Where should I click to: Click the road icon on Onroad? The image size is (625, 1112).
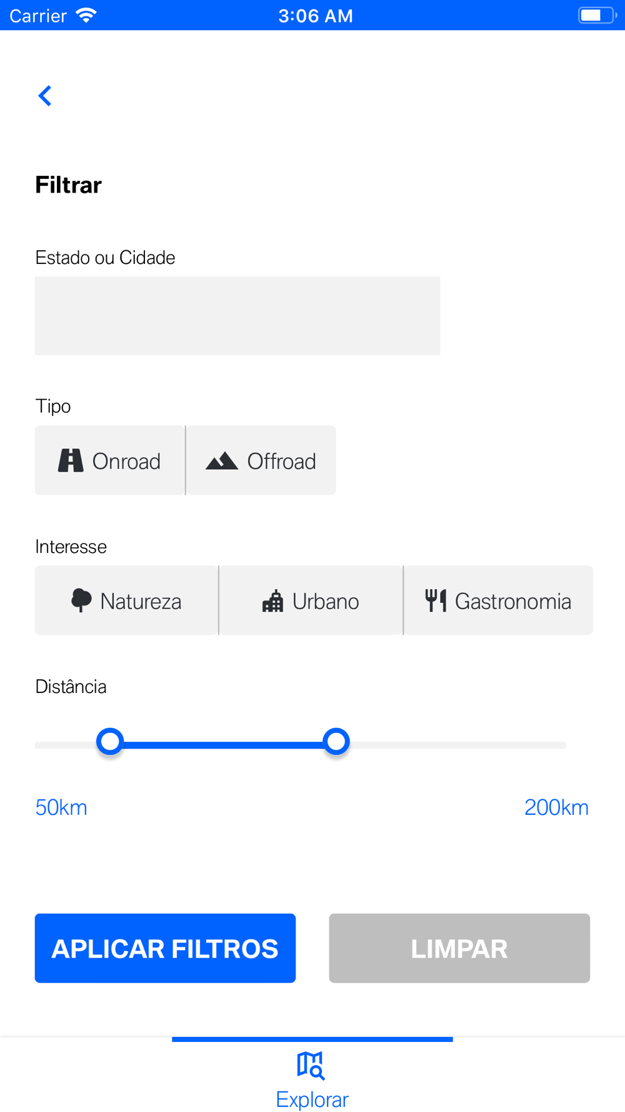point(71,460)
